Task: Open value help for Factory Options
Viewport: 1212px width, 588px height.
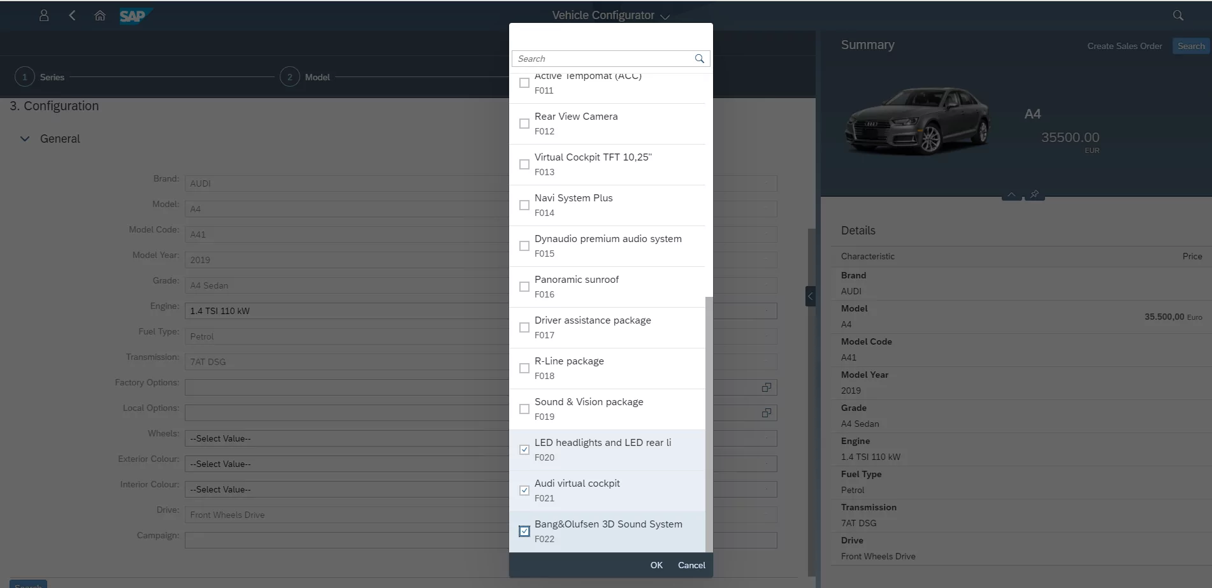Action: (x=767, y=387)
